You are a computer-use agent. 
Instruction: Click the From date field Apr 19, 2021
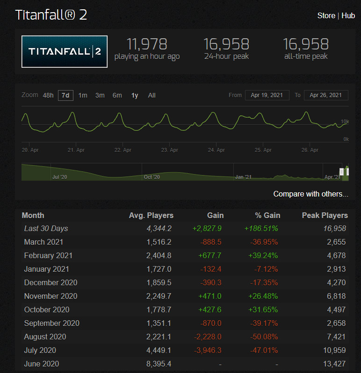pos(267,95)
